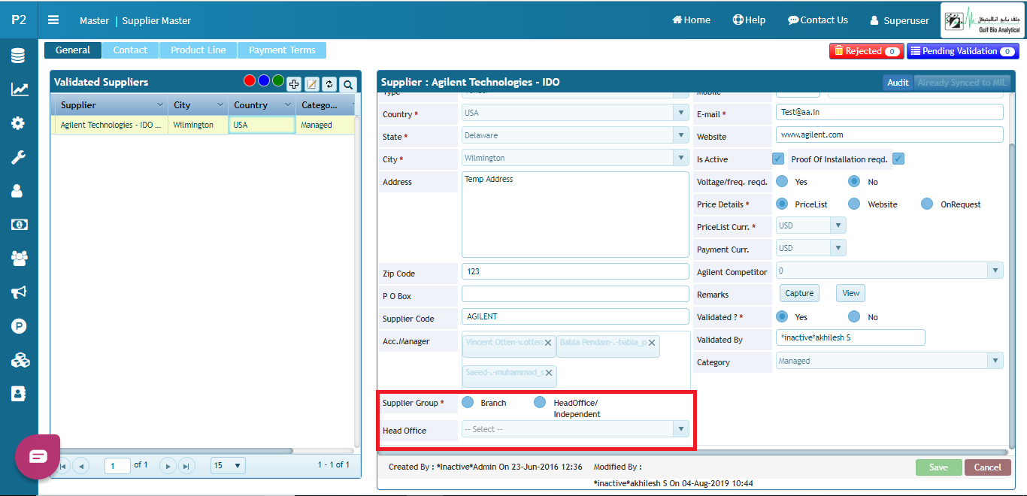Open Supplier column header menu arrow

(159, 105)
